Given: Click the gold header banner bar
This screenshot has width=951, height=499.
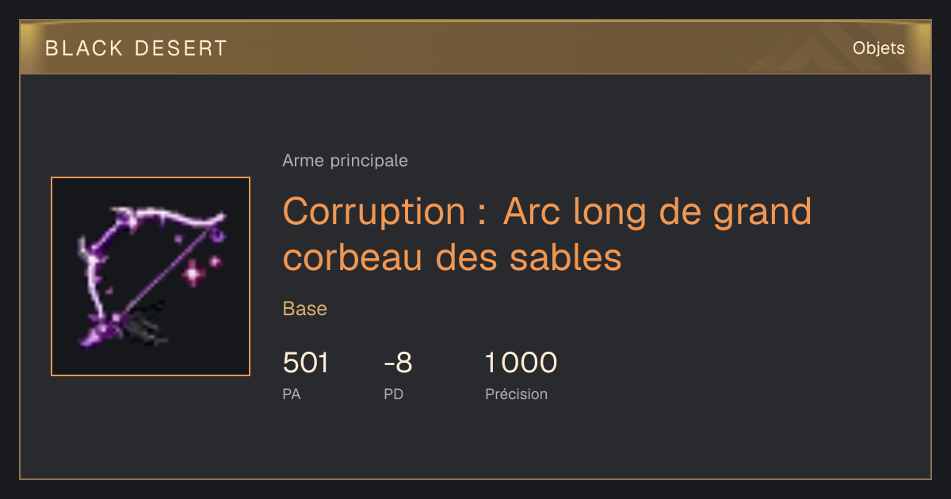Looking at the screenshot, I should [475, 48].
